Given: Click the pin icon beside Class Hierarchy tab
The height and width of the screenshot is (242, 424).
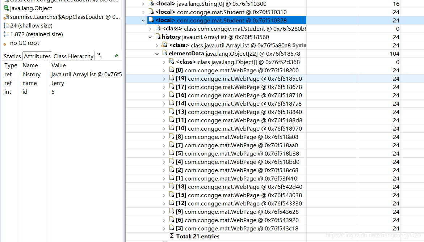Looking at the screenshot, I should pyautogui.click(x=116, y=56).
